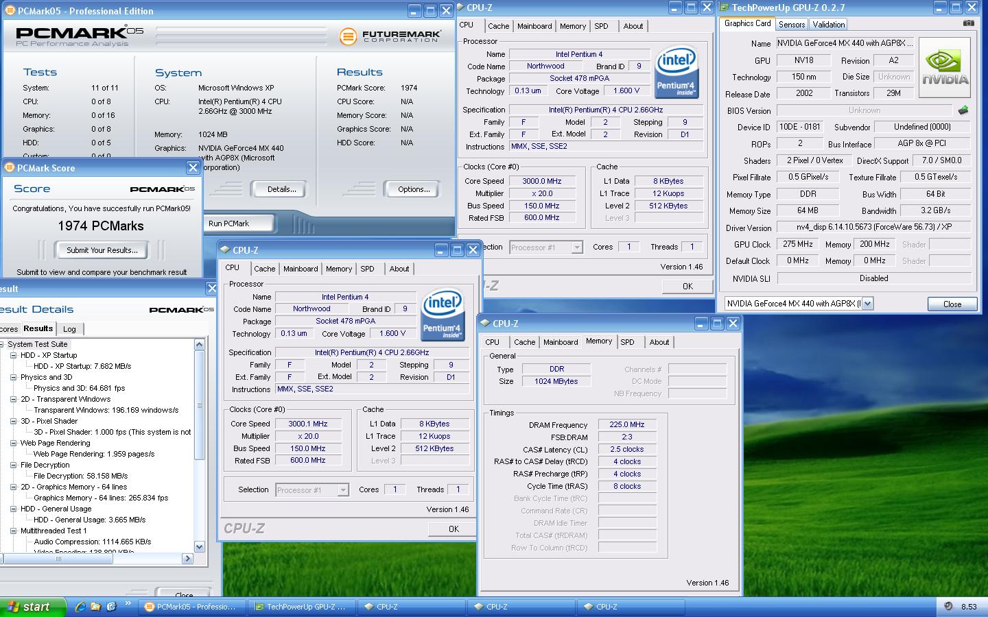Open About tab in memory CPU-Z window
The height and width of the screenshot is (617, 988).
point(659,342)
